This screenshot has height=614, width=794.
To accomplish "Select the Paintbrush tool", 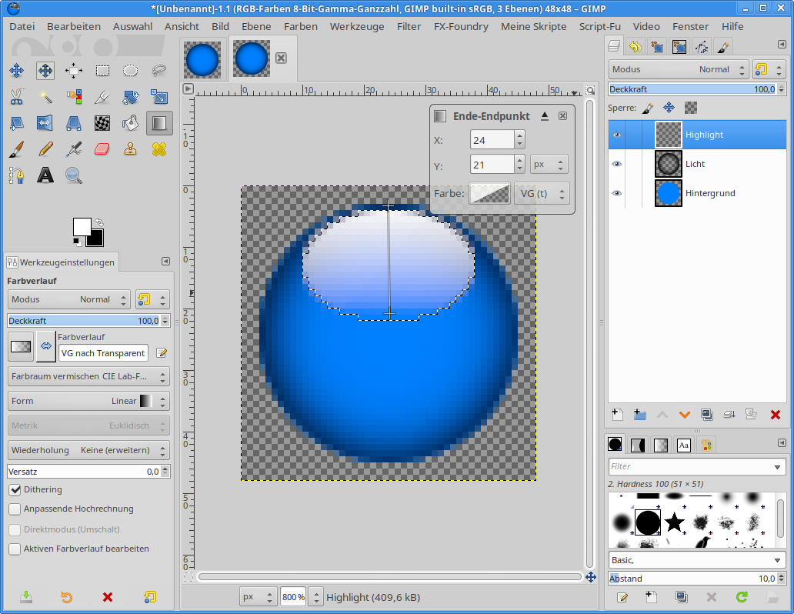I will click(x=17, y=148).
